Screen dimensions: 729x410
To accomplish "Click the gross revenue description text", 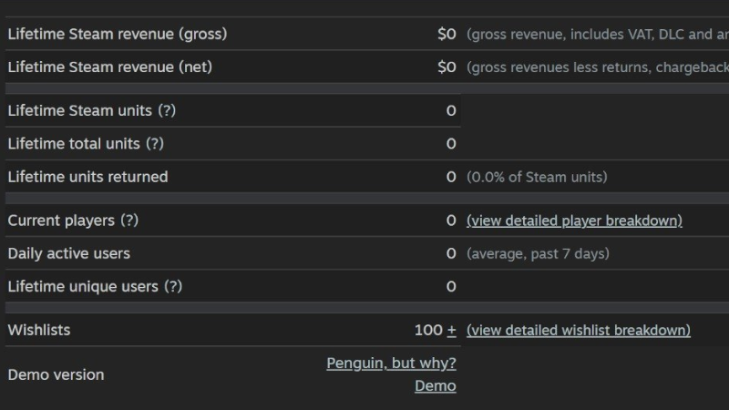I will tap(598, 34).
